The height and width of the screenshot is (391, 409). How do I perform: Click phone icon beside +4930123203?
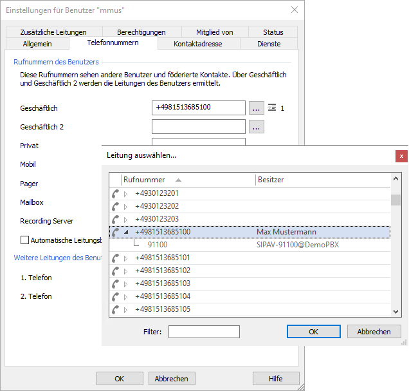115,219
